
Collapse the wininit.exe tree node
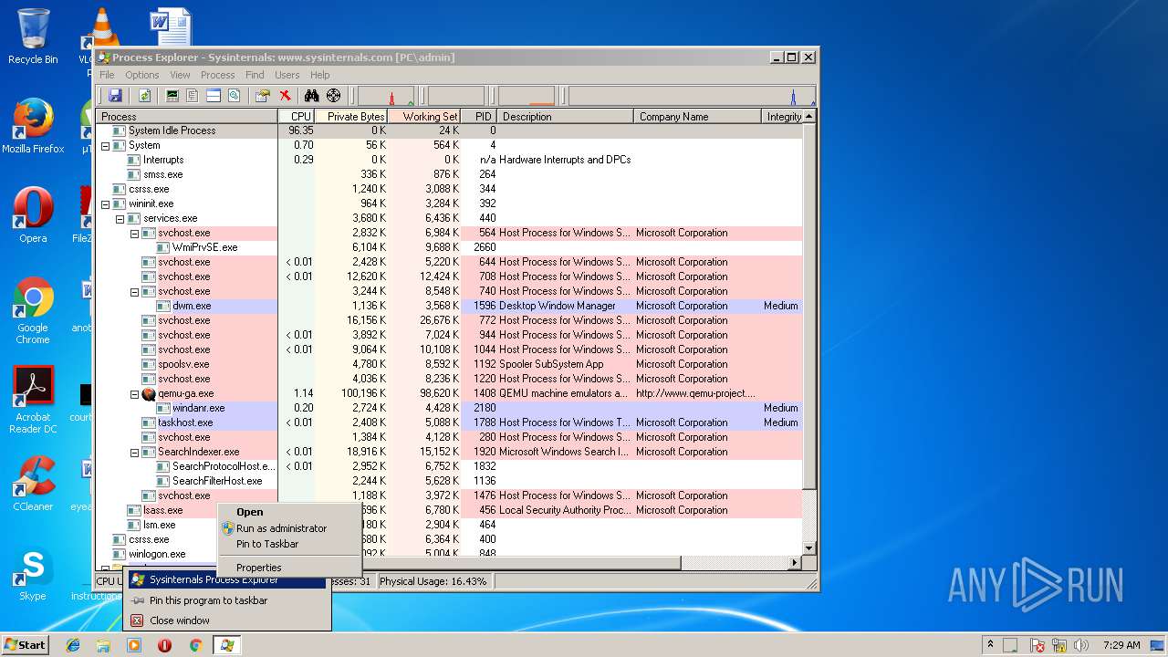[105, 204]
